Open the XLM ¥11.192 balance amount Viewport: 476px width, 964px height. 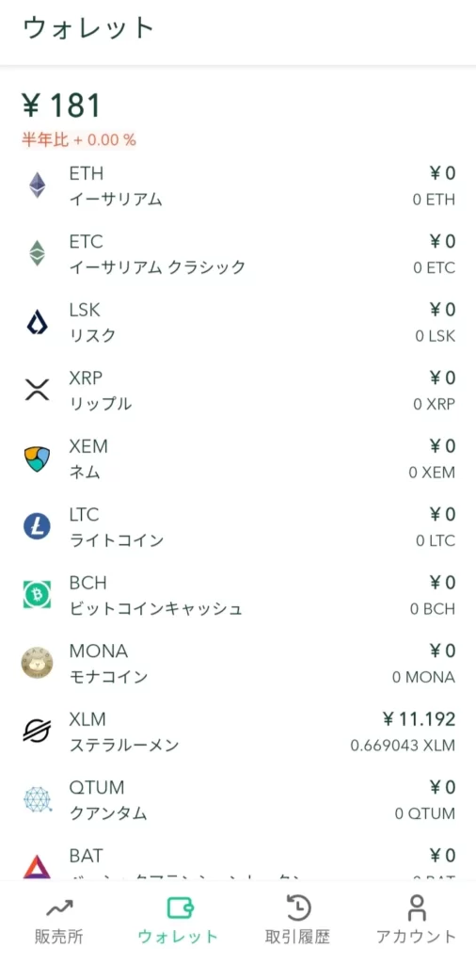[419, 718]
